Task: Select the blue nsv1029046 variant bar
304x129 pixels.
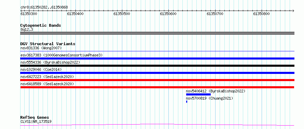Action: pos(157,73)
